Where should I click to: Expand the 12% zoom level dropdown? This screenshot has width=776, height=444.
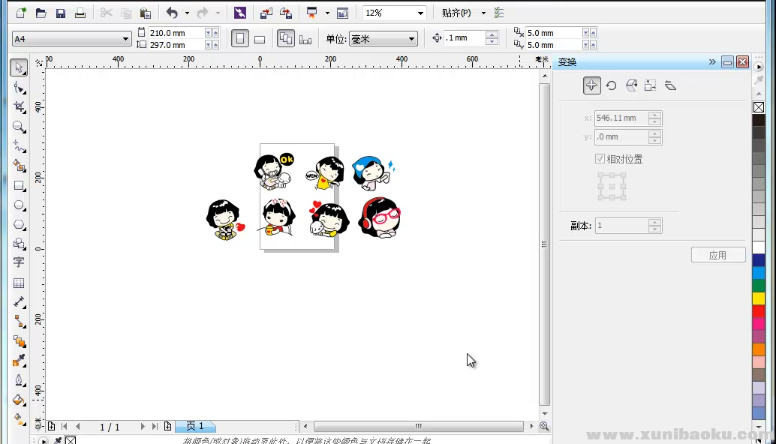click(x=420, y=13)
